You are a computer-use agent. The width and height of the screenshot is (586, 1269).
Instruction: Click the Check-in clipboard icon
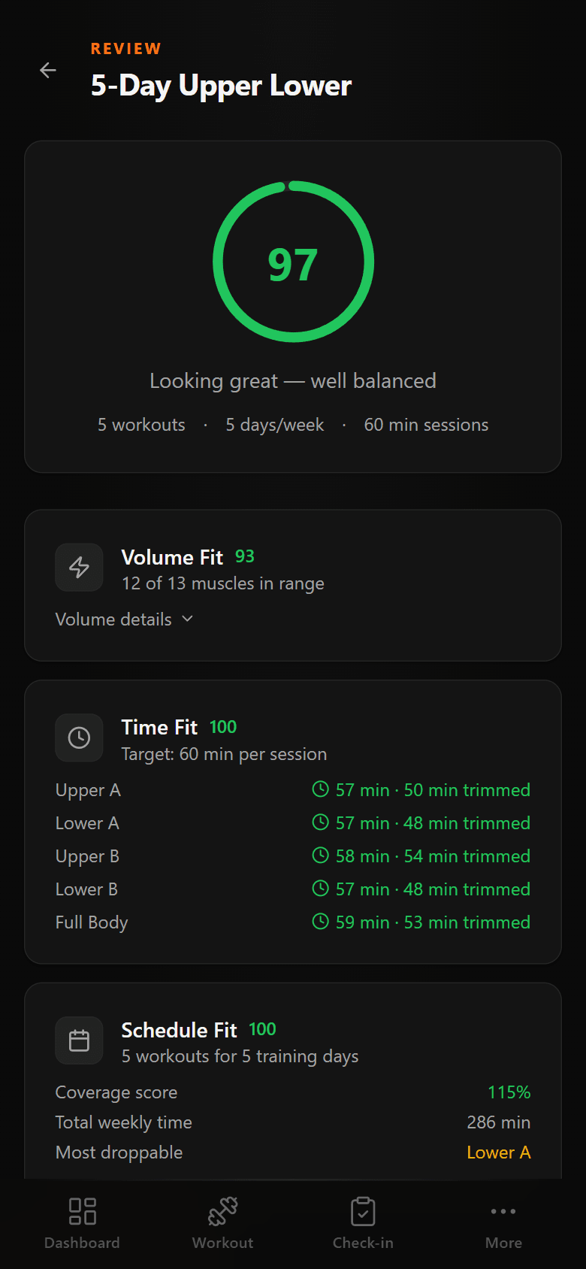(363, 1210)
